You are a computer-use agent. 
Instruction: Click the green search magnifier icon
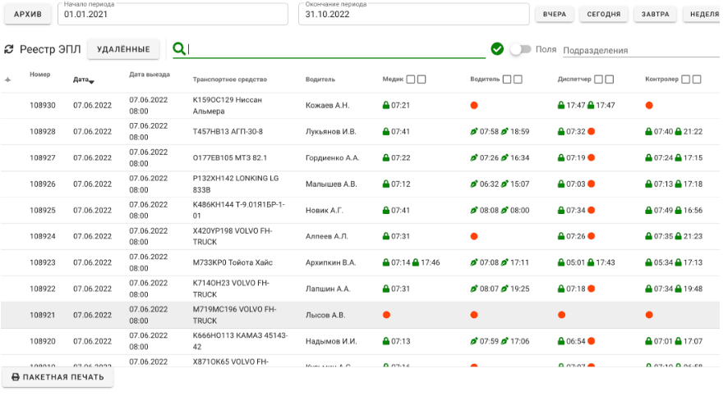point(178,49)
